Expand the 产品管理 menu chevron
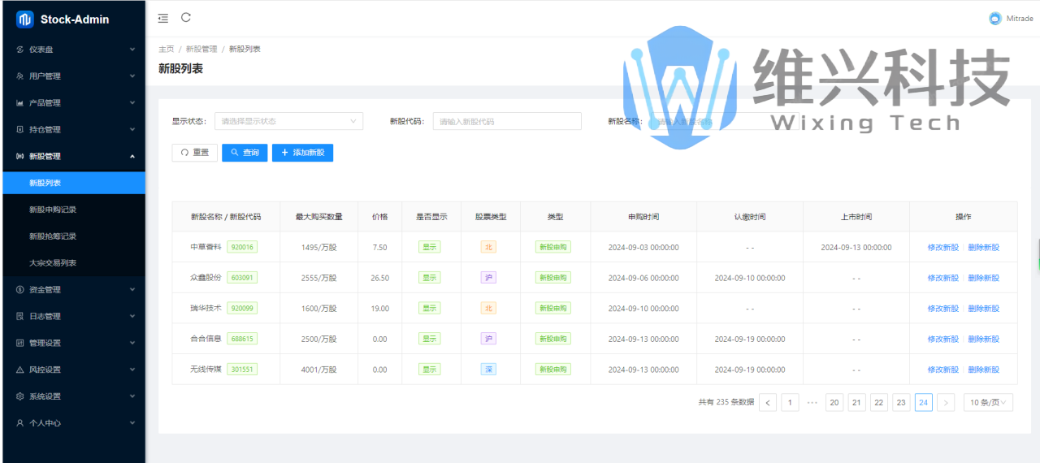This screenshot has height=463, width=1040. pos(132,103)
